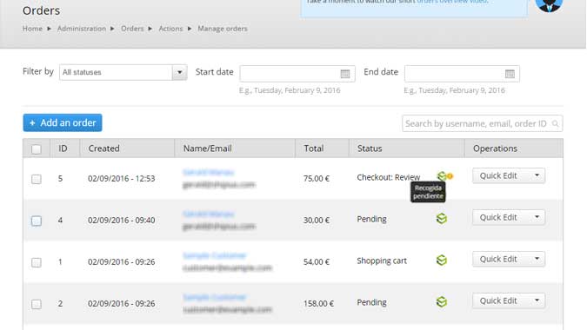Check the box for order 5
Viewport: 587px width, 330px height.
click(x=37, y=179)
